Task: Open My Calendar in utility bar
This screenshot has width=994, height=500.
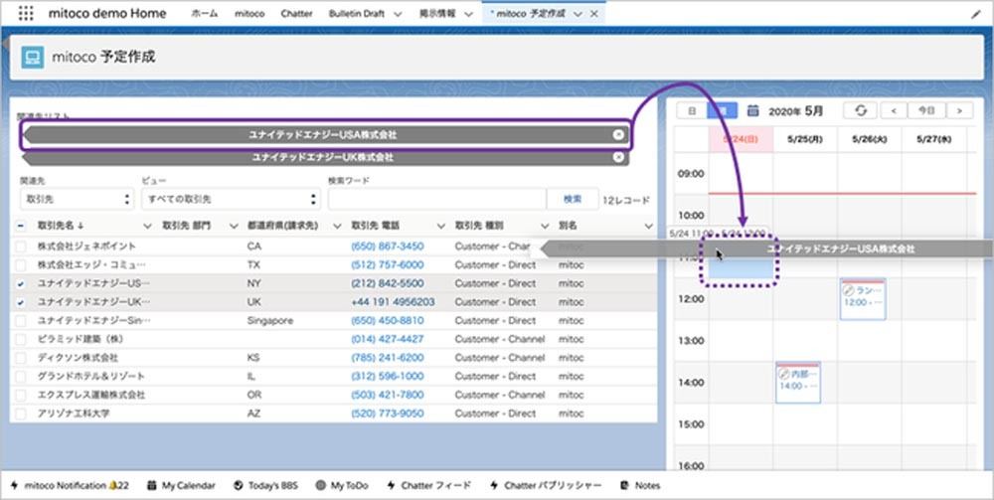Action: 181,485
